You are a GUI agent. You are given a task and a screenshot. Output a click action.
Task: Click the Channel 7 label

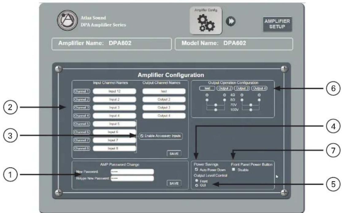[x=82, y=140]
